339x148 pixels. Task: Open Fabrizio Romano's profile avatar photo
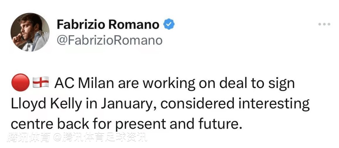click(x=30, y=32)
